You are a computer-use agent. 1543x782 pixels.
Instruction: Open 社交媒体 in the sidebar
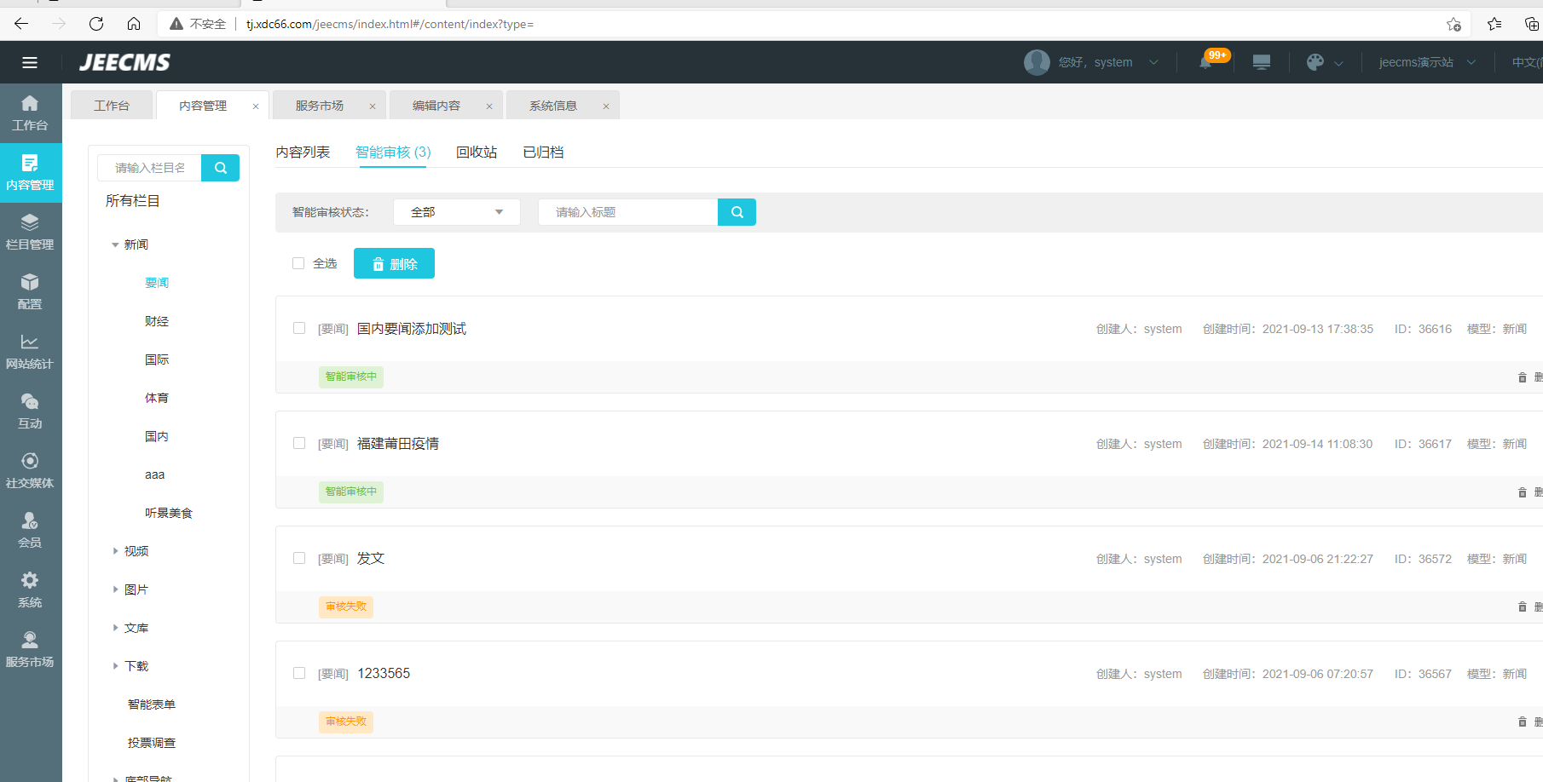pos(30,471)
